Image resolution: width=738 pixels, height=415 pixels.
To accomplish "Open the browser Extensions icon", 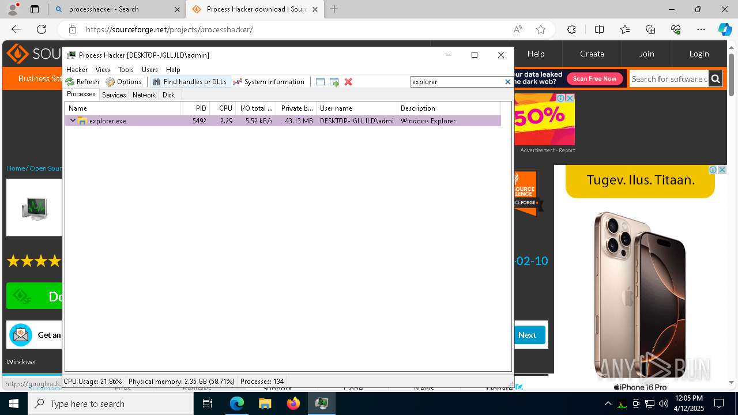I will (x=571, y=29).
